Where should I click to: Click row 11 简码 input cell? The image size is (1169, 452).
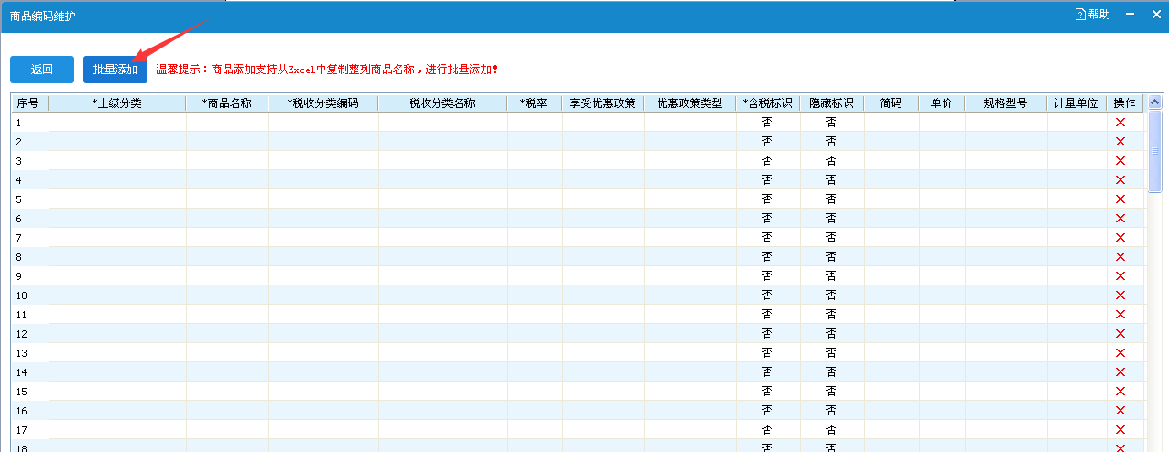pyautogui.click(x=891, y=315)
